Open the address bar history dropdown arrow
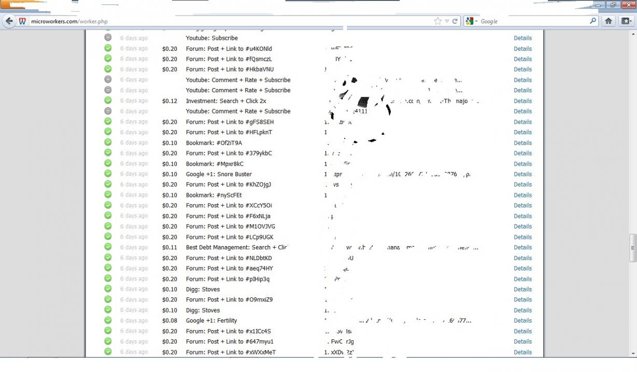Viewport: 637px width, 372px height. coord(447,21)
